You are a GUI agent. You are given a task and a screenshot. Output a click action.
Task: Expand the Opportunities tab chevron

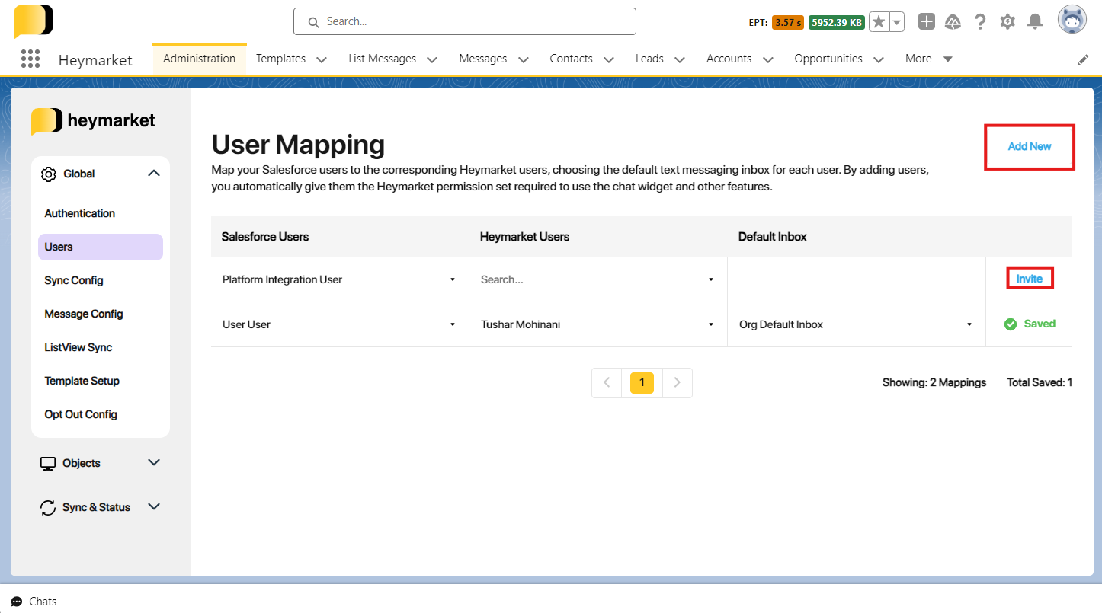(879, 59)
